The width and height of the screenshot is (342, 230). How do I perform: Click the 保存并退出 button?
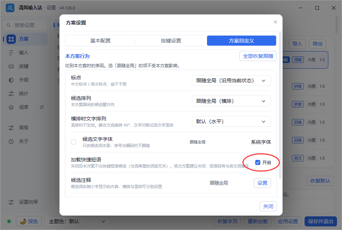tap(321, 221)
